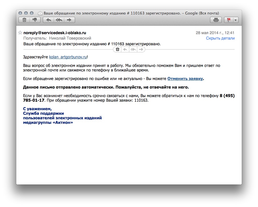
Task: Click the reply arrow in the header divider bar
Action: (x=125, y=50)
